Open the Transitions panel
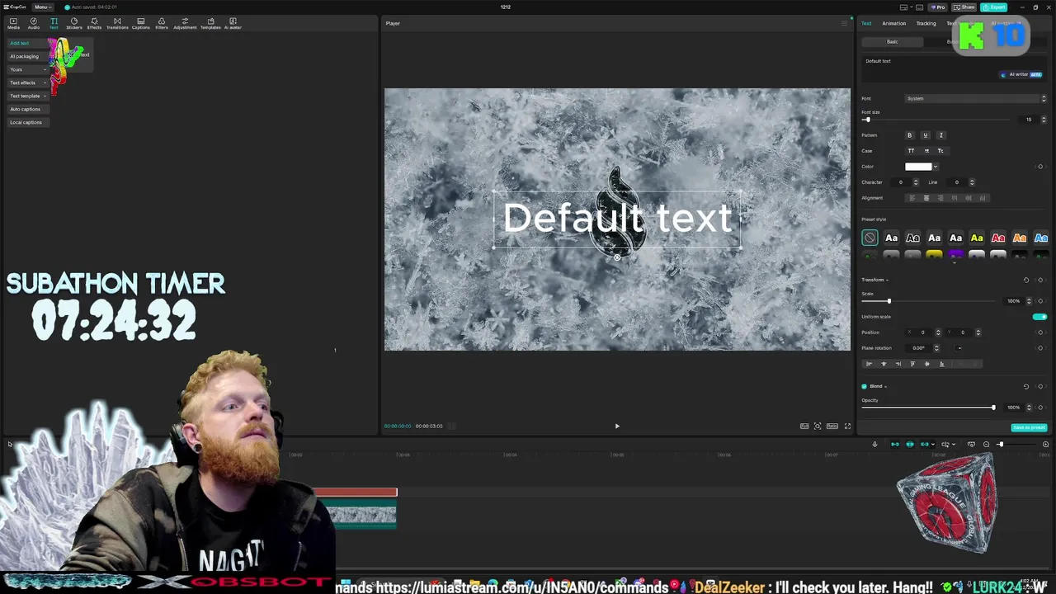This screenshot has width=1056, height=594. point(117,23)
